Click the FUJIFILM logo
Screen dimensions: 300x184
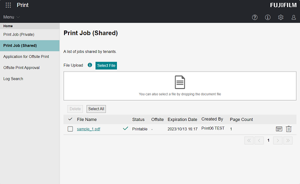tap(283, 5)
